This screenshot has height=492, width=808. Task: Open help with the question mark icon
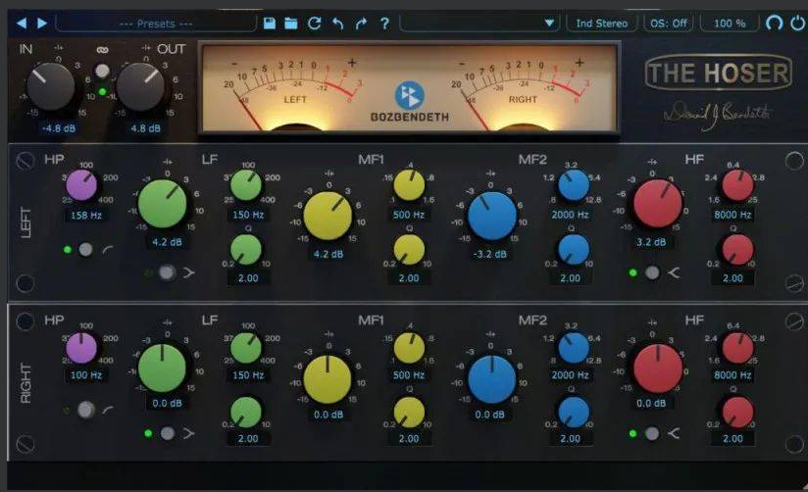pos(384,24)
